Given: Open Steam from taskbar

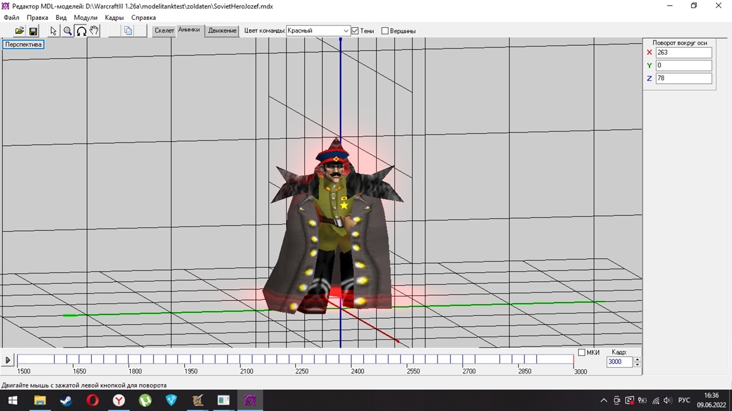Looking at the screenshot, I should [x=66, y=401].
